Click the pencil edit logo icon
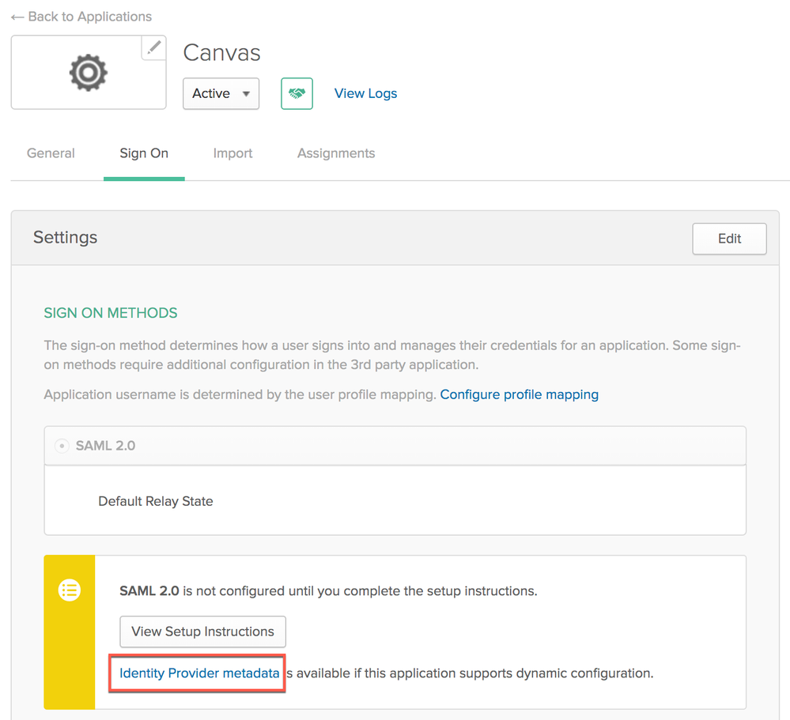The height and width of the screenshot is (720, 790). click(x=153, y=48)
